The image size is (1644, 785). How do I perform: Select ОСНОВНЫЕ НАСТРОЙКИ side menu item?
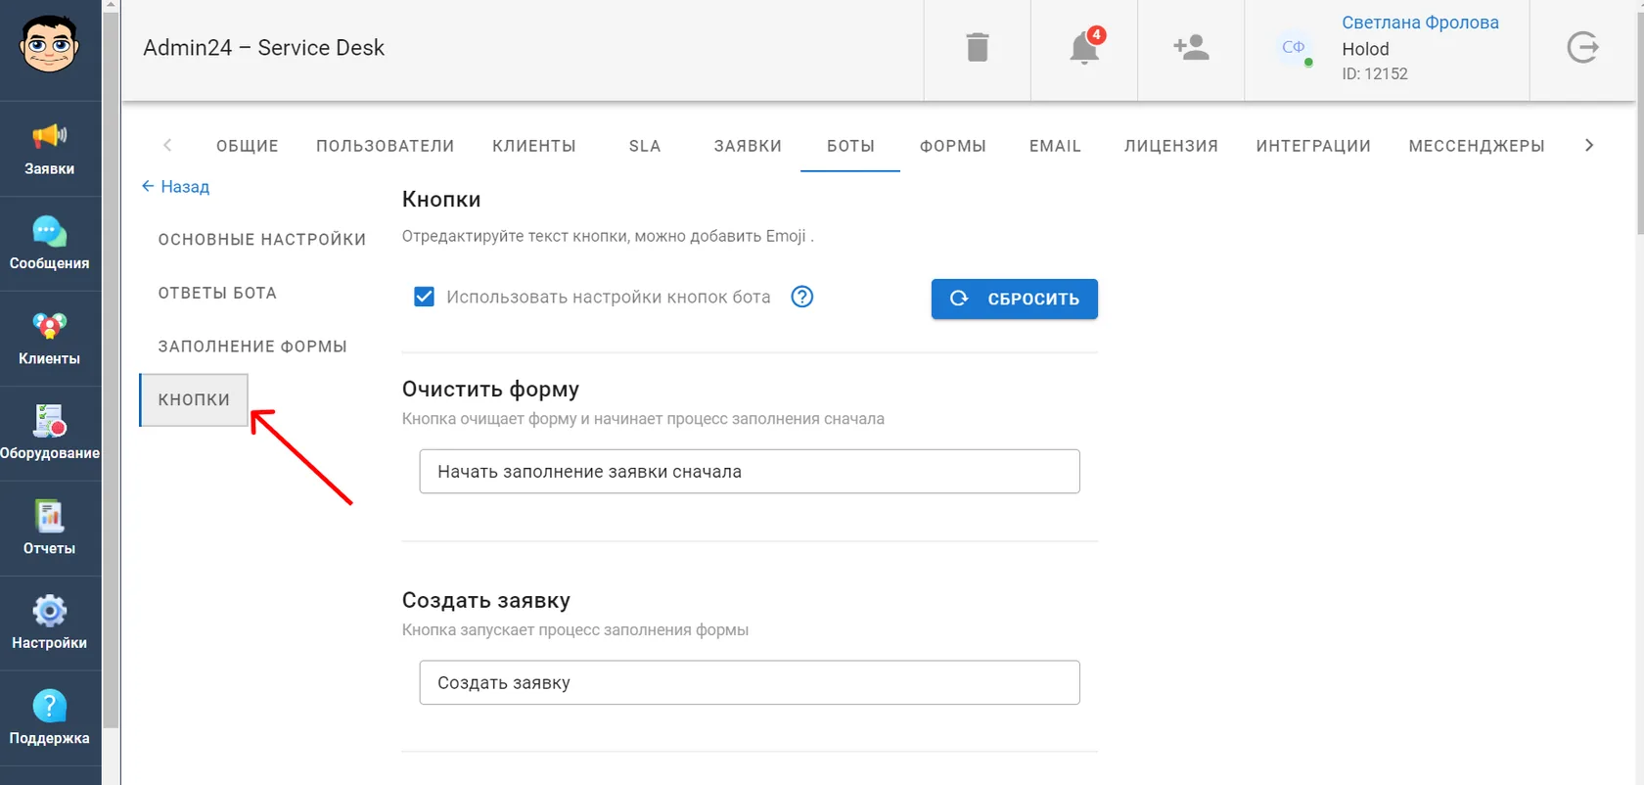tap(262, 239)
